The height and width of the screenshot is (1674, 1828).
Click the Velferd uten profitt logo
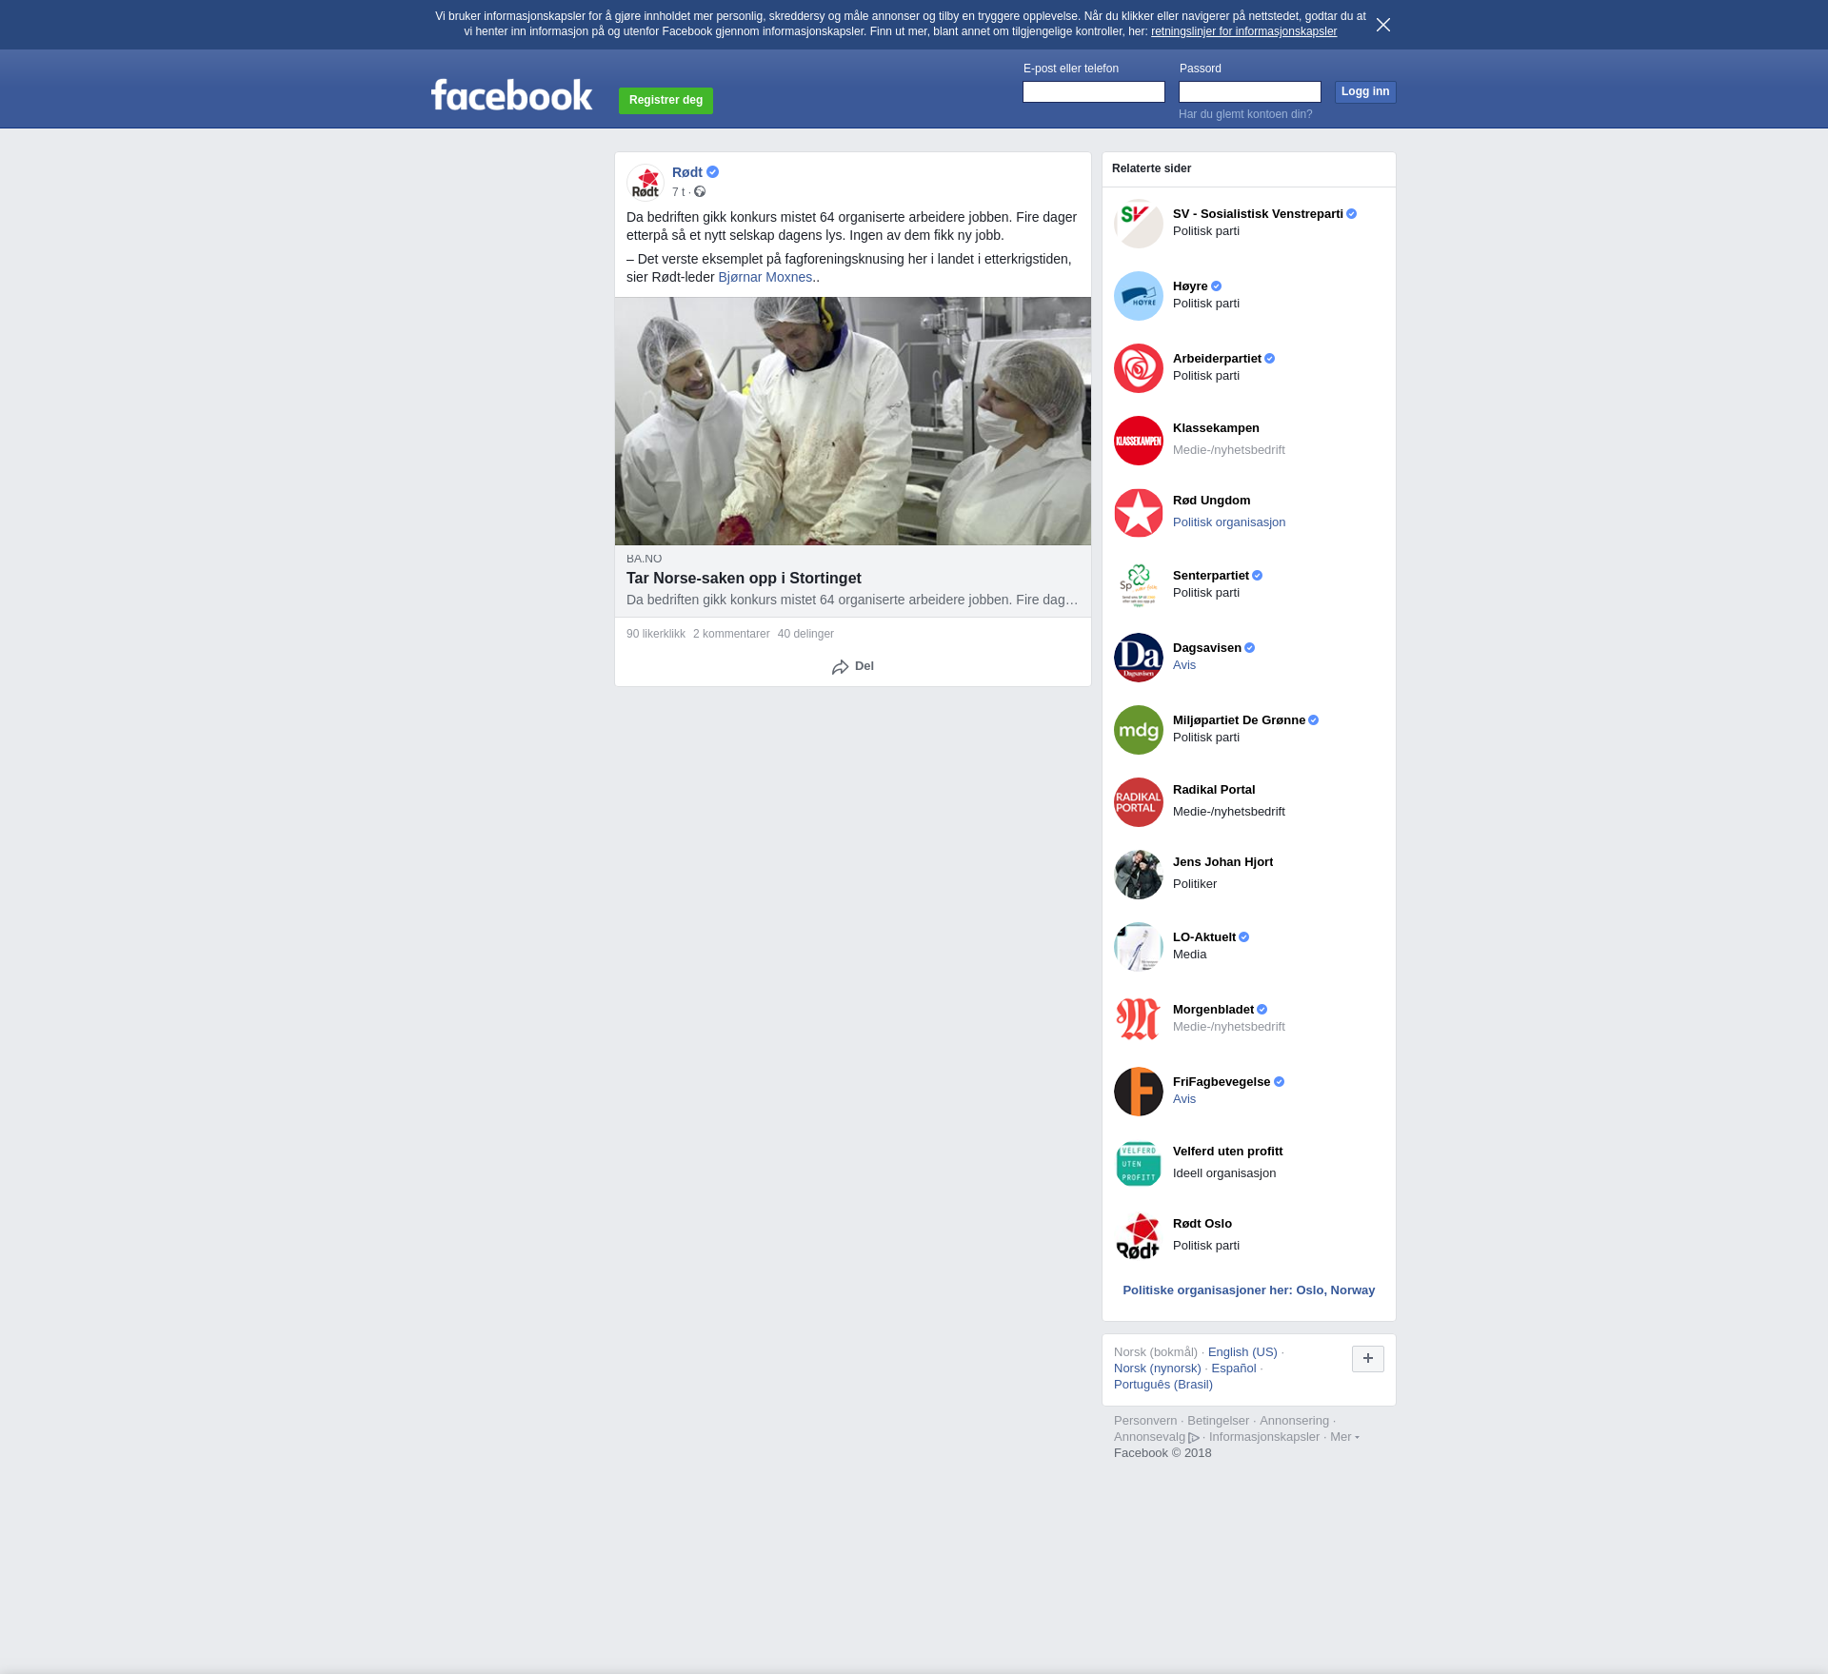point(1139,1164)
